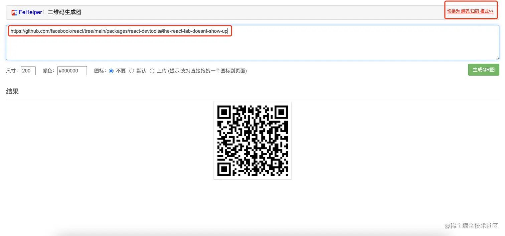Open the FeHelper home link
Image resolution: width=505 pixels, height=236 pixels.
30,12
